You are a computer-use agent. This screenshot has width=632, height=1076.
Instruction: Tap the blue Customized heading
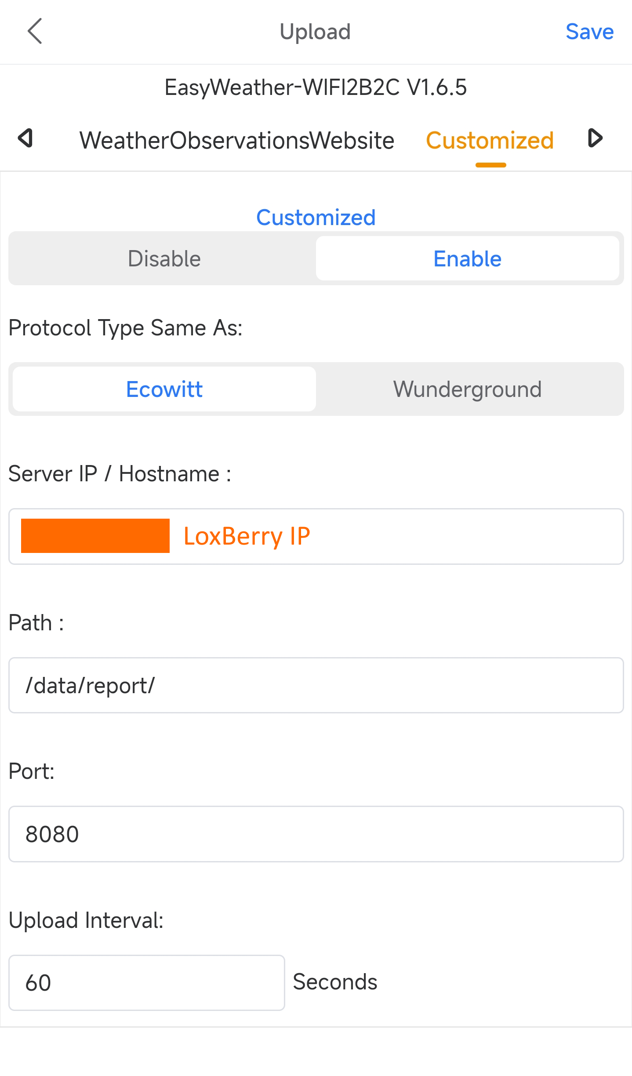pos(316,217)
